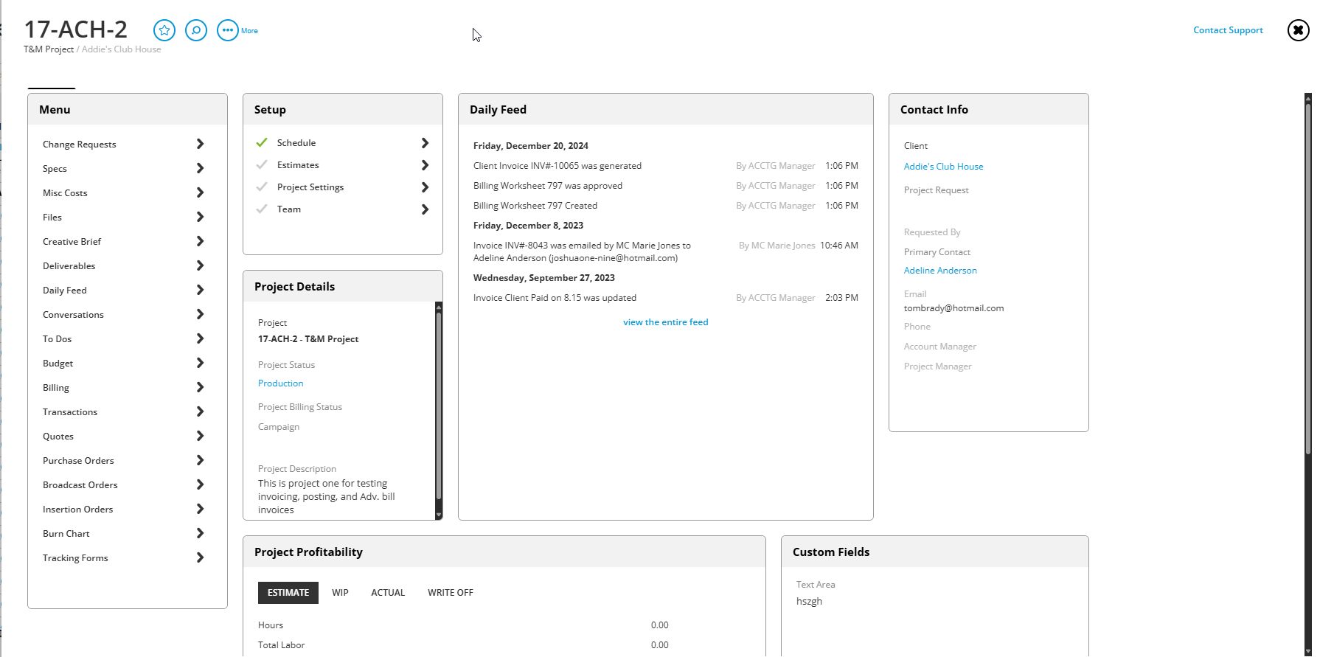The width and height of the screenshot is (1334, 657).
Task: Open Burn Chart chevron arrow
Action: (x=200, y=533)
